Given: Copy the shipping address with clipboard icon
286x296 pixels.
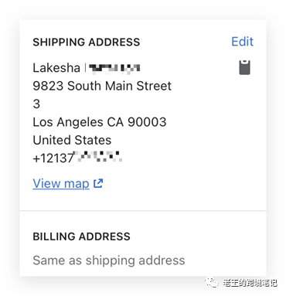Looking at the screenshot, I should pos(244,67).
